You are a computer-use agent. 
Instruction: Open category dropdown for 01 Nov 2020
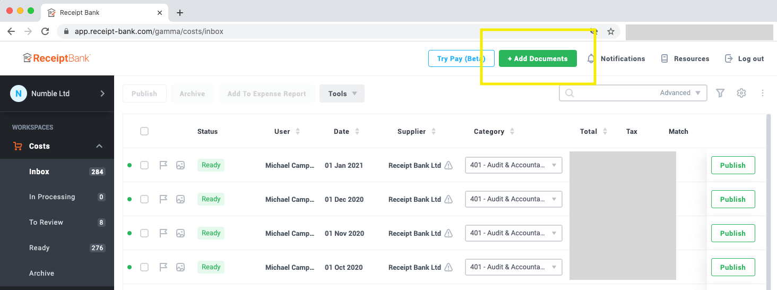[x=513, y=233]
